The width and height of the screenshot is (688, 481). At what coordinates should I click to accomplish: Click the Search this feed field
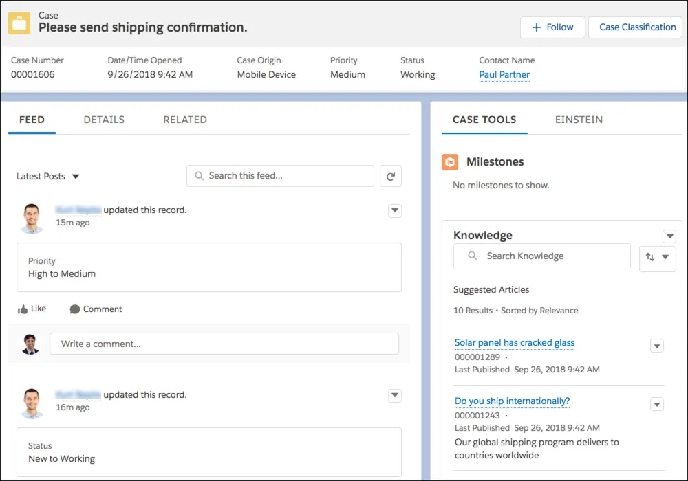click(x=281, y=176)
